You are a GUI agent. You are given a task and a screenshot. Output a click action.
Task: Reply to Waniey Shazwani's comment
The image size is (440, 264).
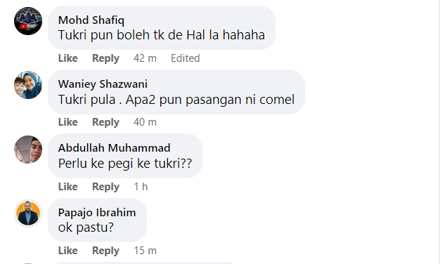click(x=106, y=122)
